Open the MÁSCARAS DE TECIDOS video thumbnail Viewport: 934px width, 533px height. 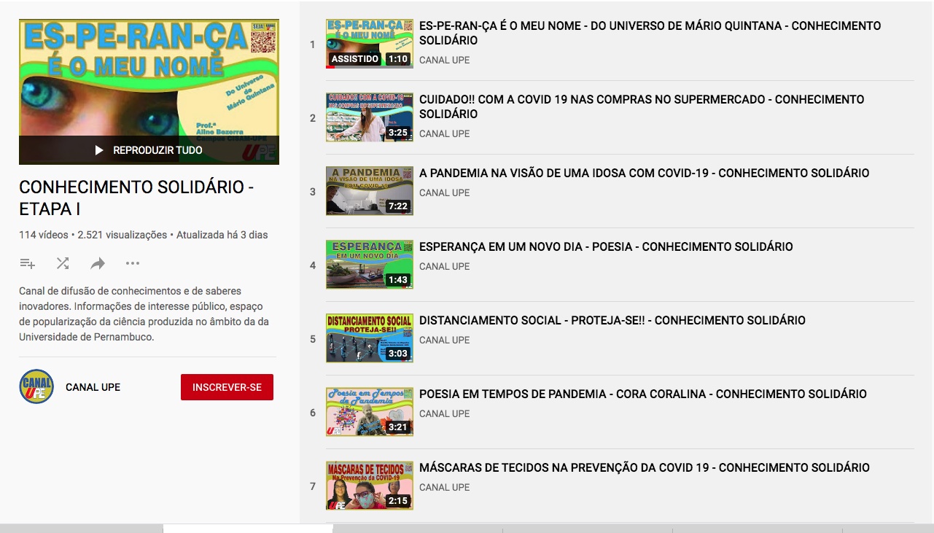coord(369,486)
